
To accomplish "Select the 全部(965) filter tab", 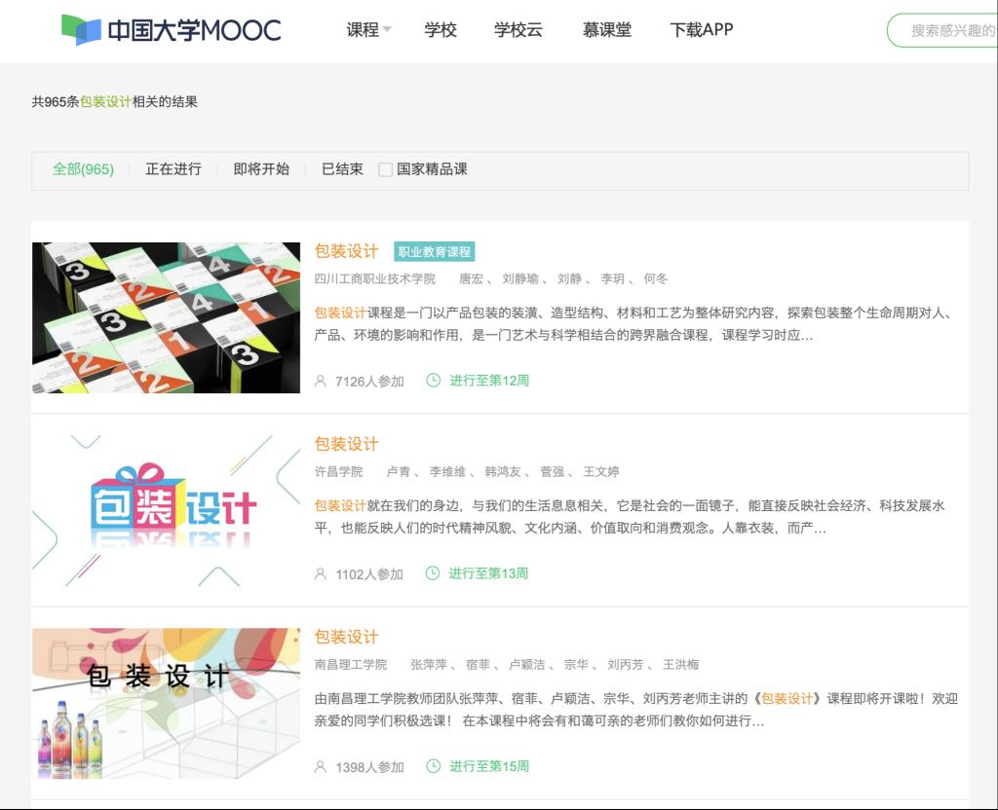I will coord(83,169).
